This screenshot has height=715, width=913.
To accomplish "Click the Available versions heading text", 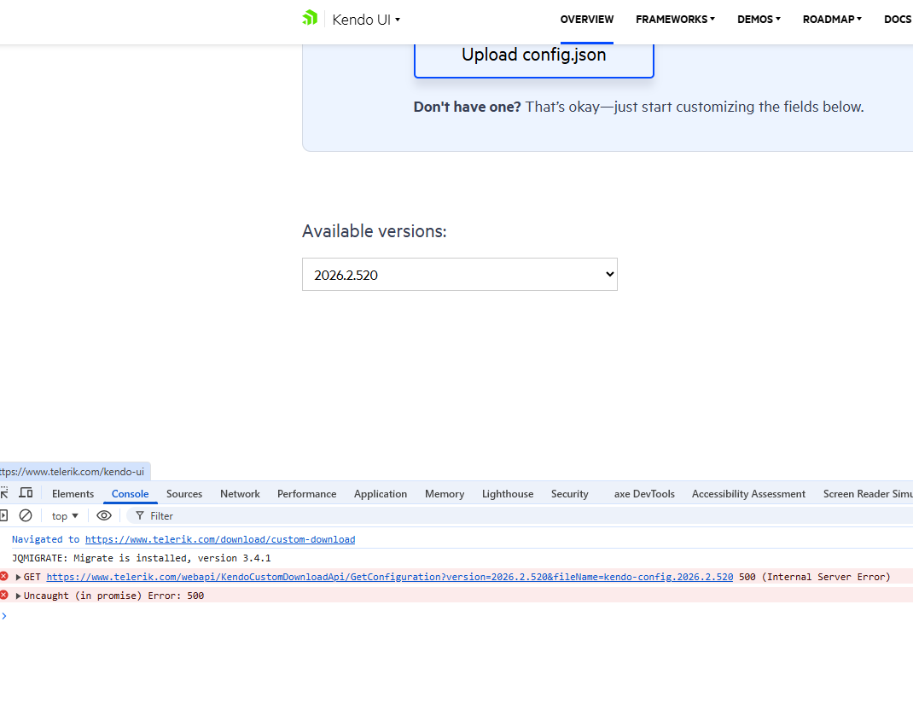I will pyautogui.click(x=375, y=231).
